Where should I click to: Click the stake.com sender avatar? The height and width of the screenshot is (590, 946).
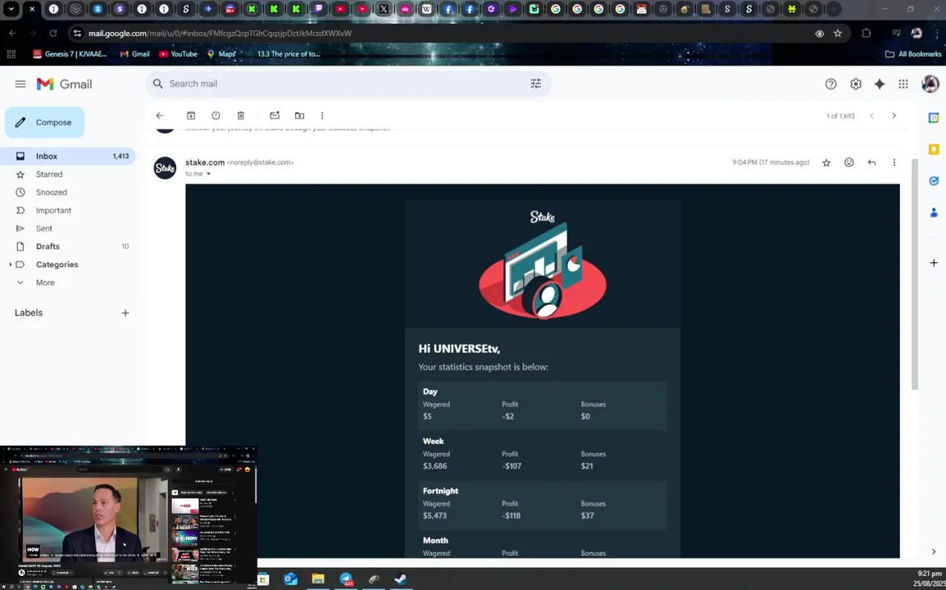point(165,168)
